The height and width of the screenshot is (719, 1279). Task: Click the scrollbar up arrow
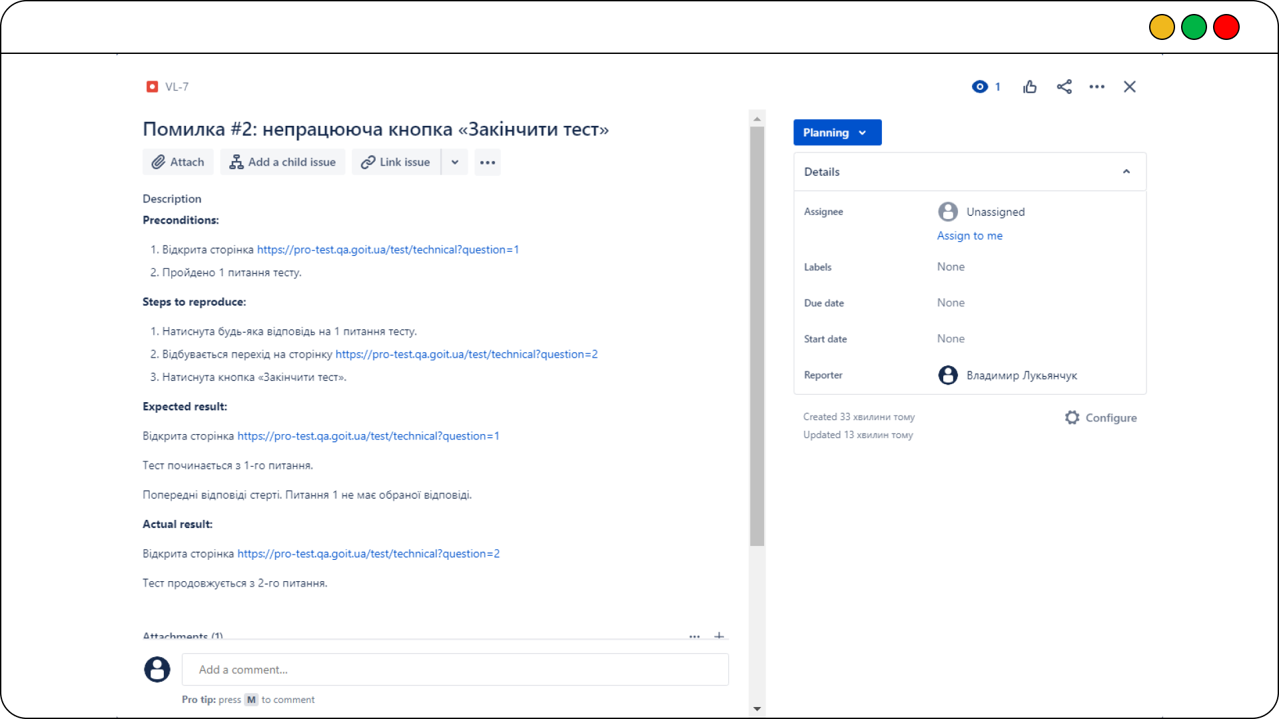tap(757, 119)
